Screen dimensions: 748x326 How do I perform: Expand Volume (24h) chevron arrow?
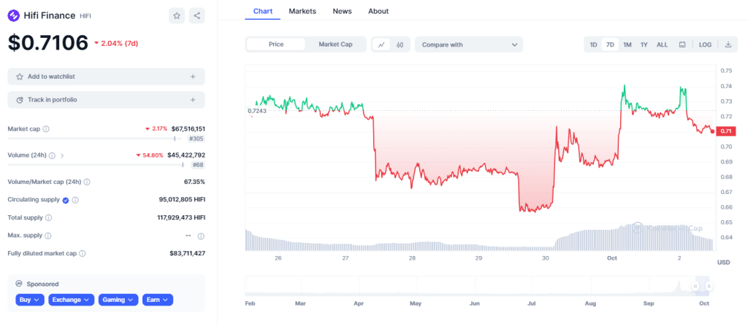[x=62, y=155]
